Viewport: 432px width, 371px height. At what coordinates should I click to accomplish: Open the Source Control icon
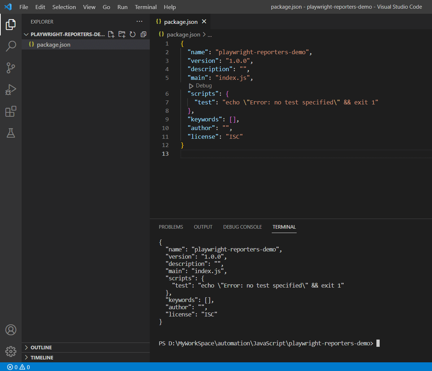click(x=11, y=68)
